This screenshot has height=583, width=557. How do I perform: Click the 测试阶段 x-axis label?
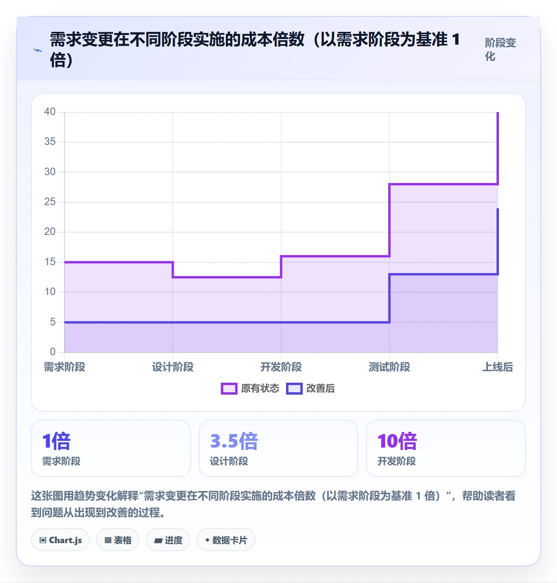coord(390,367)
